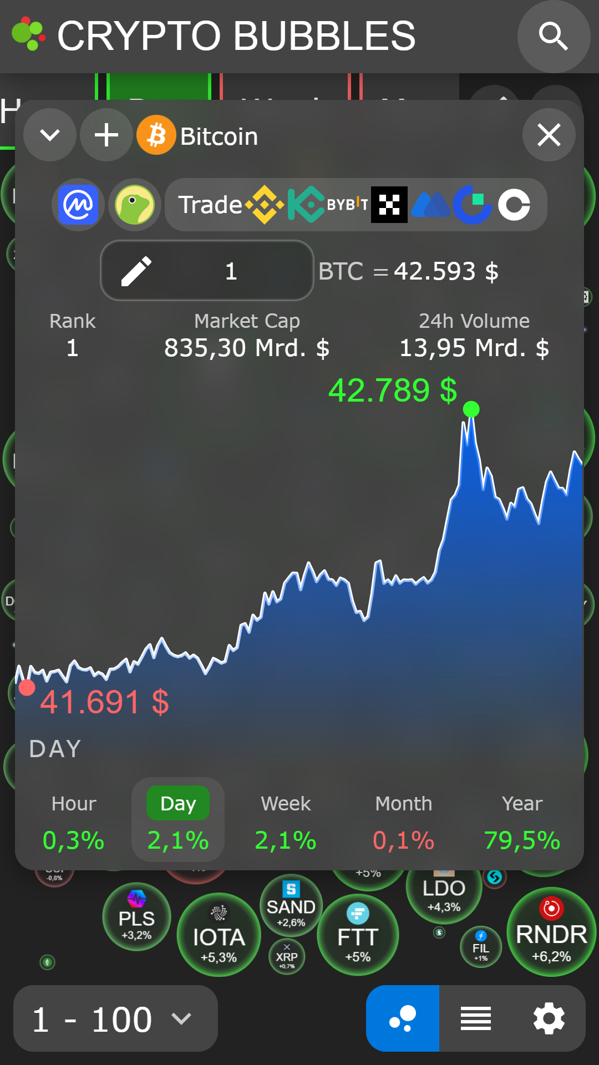The height and width of the screenshot is (1065, 599).
Task: Switch to bubbles view
Action: (403, 1018)
